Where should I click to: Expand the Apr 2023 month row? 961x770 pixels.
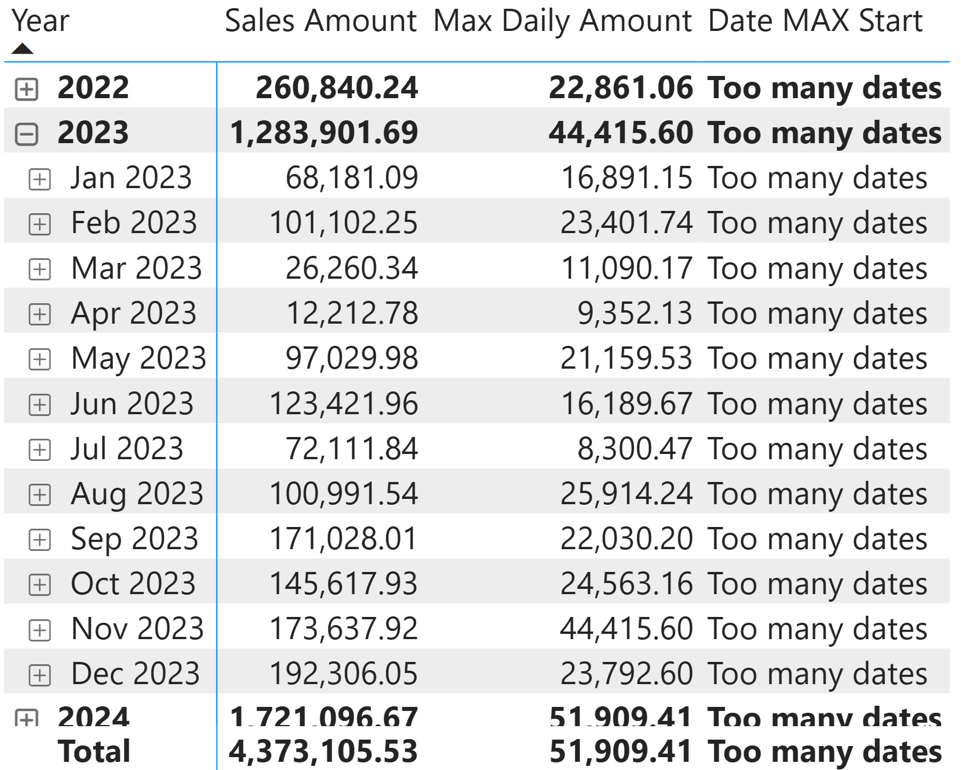pyautogui.click(x=40, y=314)
